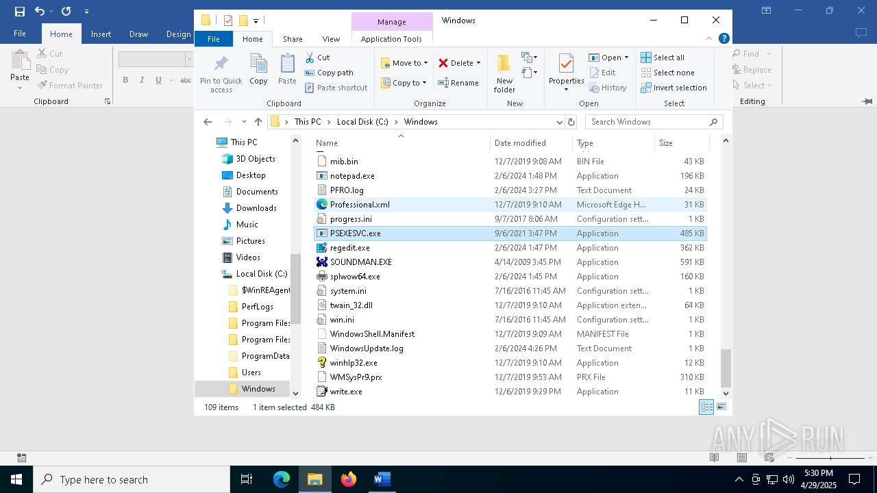Click the Word Save icon
The image size is (877, 493).
pos(19,11)
